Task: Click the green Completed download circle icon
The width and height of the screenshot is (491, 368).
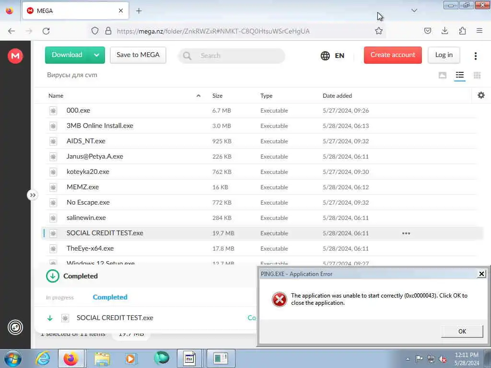Action: [53, 276]
